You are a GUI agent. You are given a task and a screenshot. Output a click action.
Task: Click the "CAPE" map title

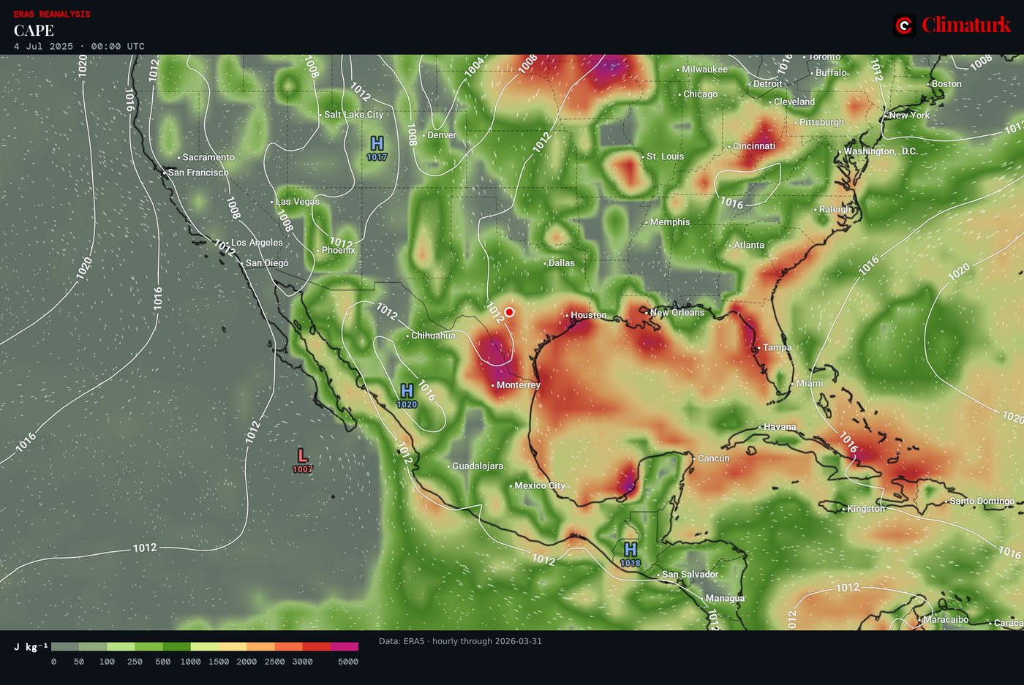click(34, 30)
